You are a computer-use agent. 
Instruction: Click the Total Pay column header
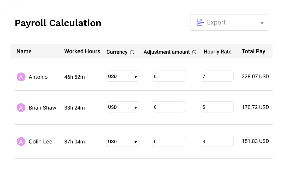click(253, 51)
